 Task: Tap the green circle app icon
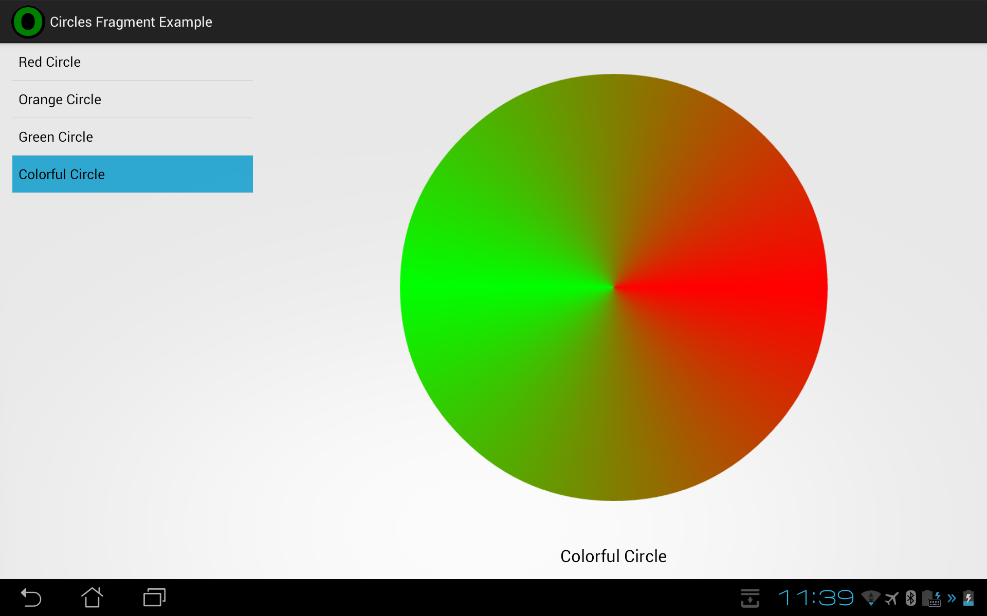click(28, 22)
